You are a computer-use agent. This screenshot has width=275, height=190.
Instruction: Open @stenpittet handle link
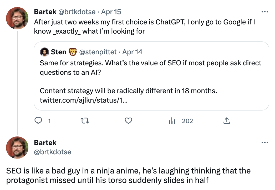point(98,52)
